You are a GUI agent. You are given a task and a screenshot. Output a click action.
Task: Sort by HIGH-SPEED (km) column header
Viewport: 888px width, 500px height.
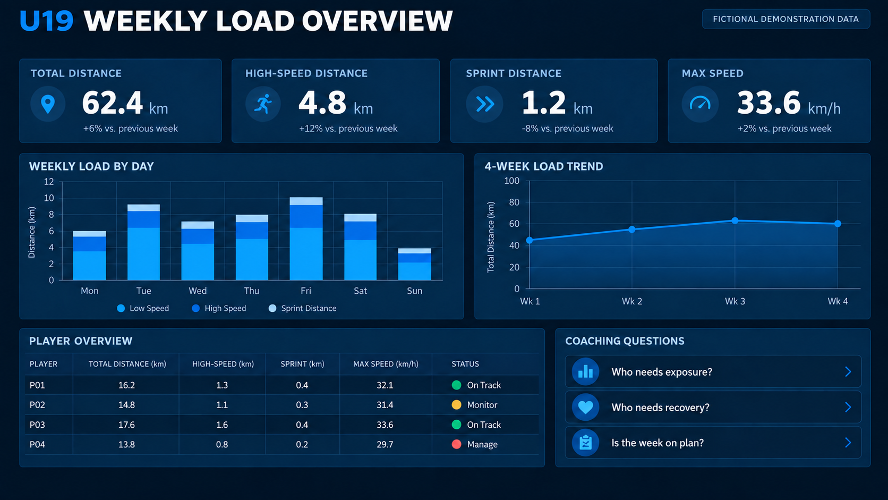tap(223, 364)
